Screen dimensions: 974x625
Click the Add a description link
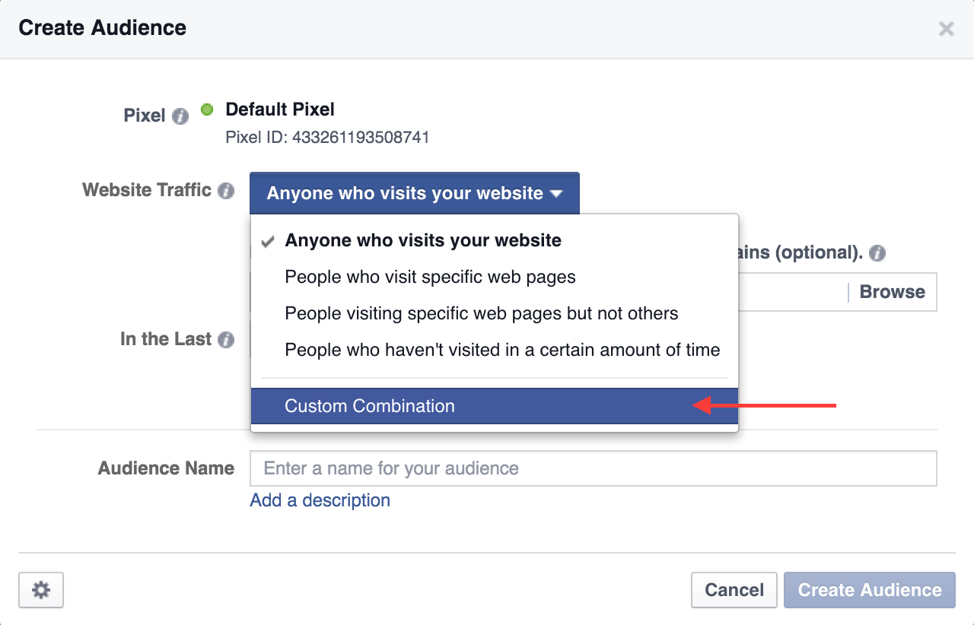[320, 500]
